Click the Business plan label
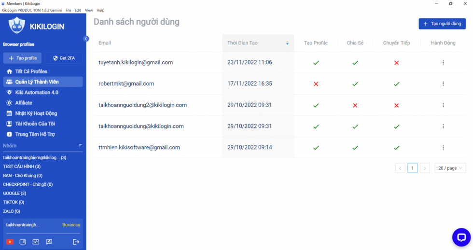473x250 pixels. point(71,225)
